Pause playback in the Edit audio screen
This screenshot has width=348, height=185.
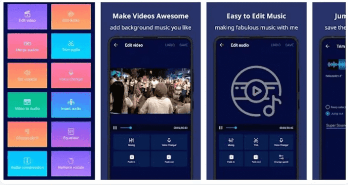[x=221, y=128]
